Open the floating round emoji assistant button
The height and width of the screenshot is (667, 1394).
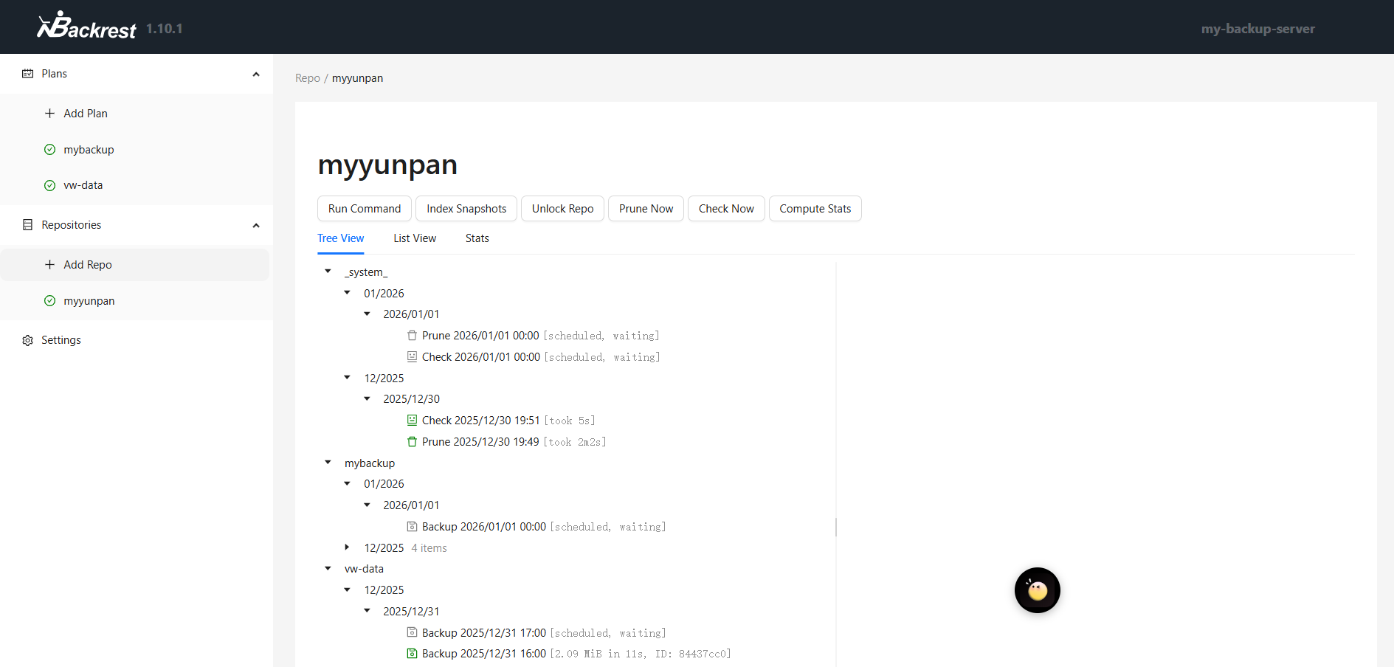(1037, 590)
